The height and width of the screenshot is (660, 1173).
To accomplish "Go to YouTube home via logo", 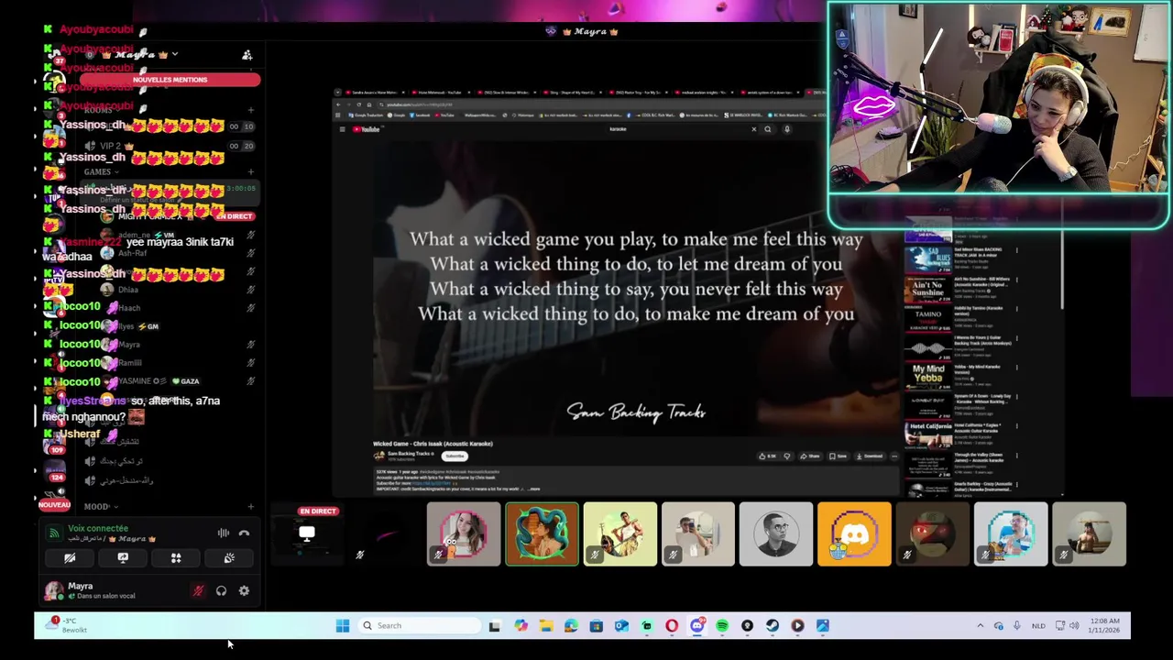I will [367, 129].
